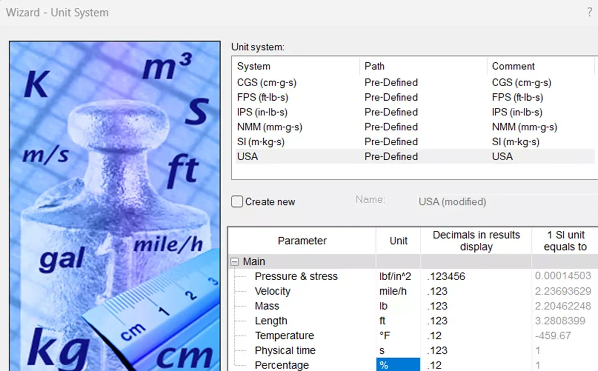Select the USA unit system row
The image size is (598, 371).
point(415,156)
